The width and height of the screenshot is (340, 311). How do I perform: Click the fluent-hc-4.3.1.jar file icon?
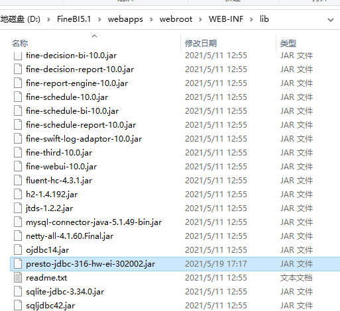click(x=18, y=181)
